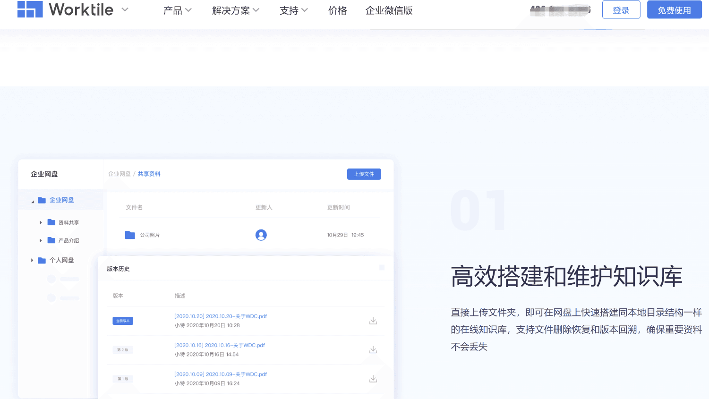709x399 pixels.
Task: Click the 企业网盘 breadcrumb
Action: 120,174
